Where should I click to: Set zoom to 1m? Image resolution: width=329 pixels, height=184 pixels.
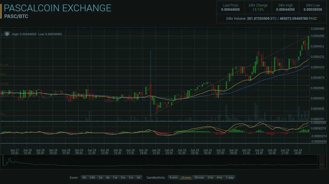coord(131,178)
